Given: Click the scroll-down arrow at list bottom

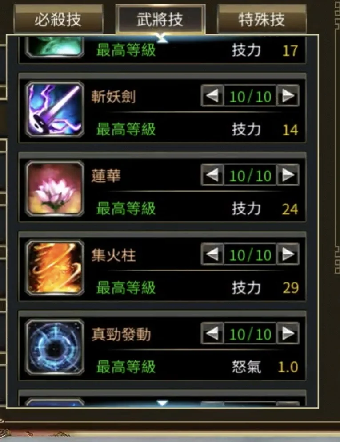Looking at the screenshot, I should [162, 403].
